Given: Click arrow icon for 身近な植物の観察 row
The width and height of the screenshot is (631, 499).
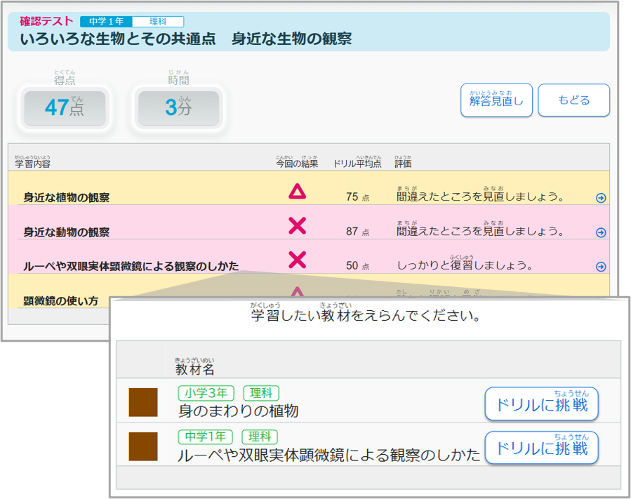Looking at the screenshot, I should [600, 198].
